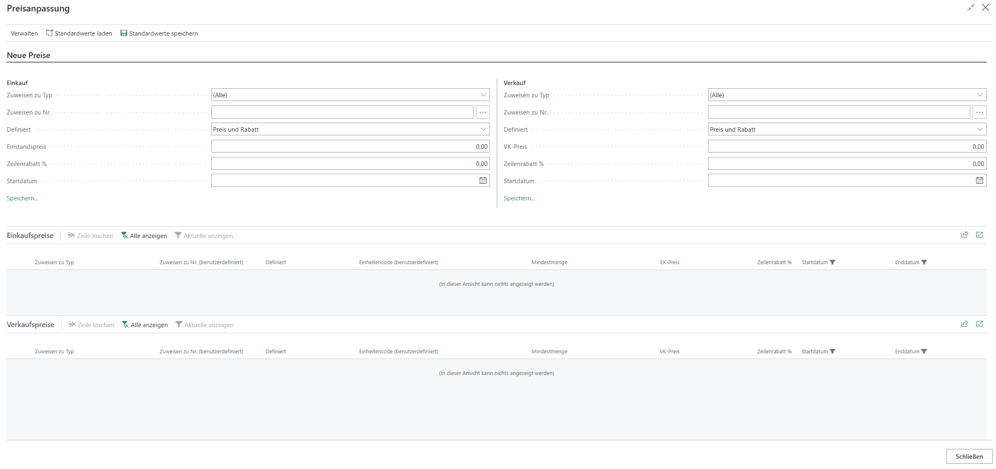
Task: Click Zeile löschen in Verkaufspreise
Action: point(91,325)
